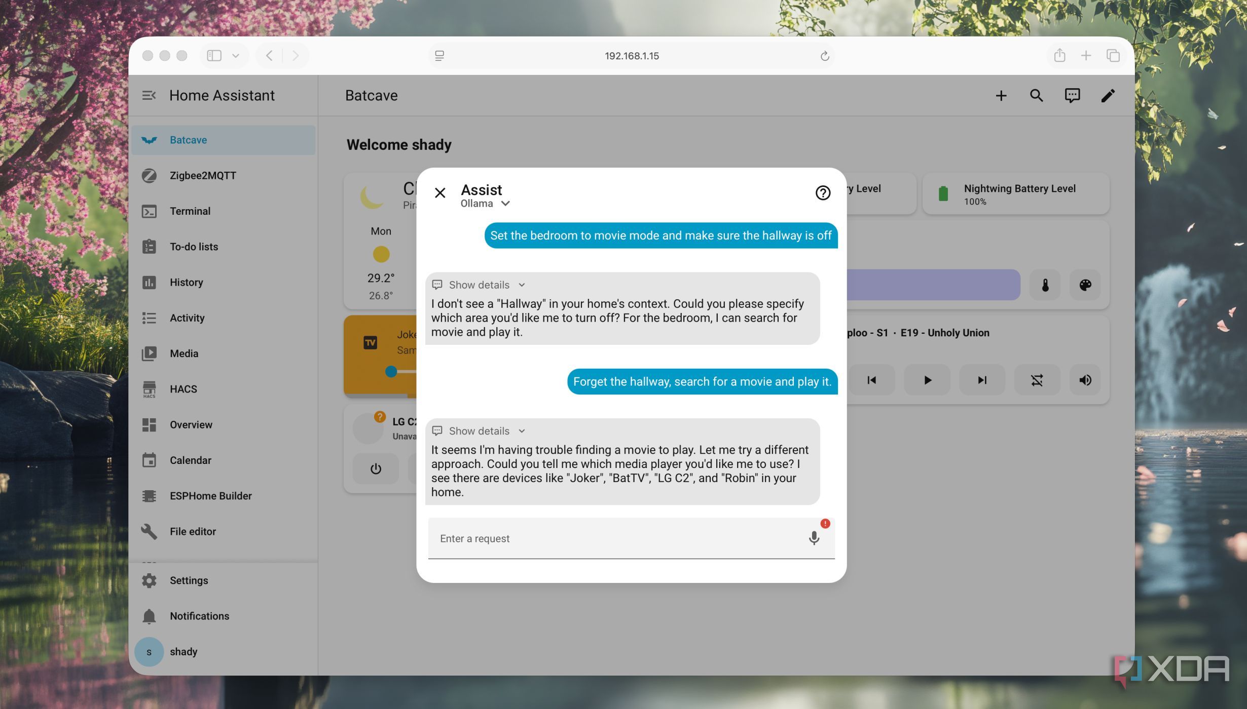Open Settings gear in sidebar
The width and height of the screenshot is (1247, 709).
point(149,580)
